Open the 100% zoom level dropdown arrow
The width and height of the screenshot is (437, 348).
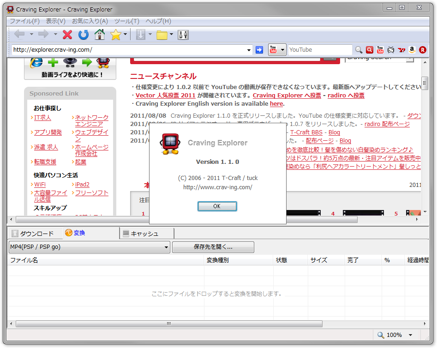pos(411,335)
